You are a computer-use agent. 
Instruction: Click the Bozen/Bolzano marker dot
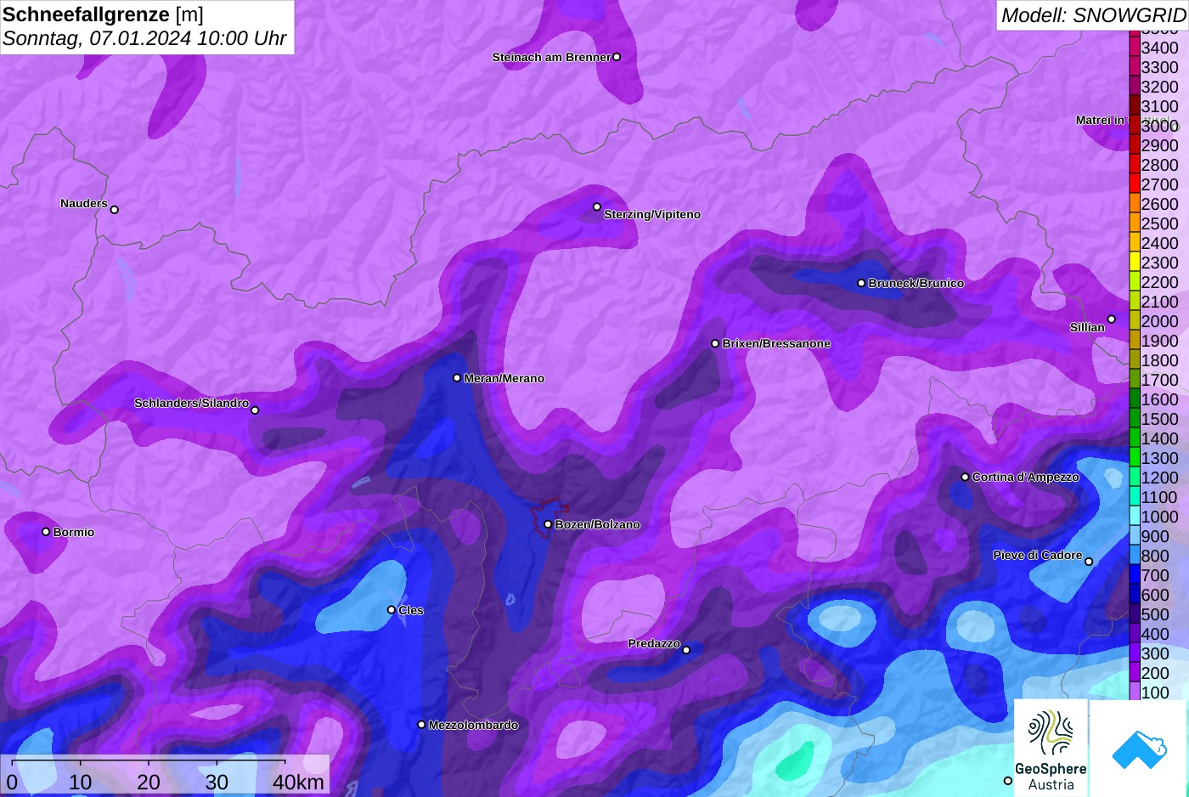(x=548, y=524)
